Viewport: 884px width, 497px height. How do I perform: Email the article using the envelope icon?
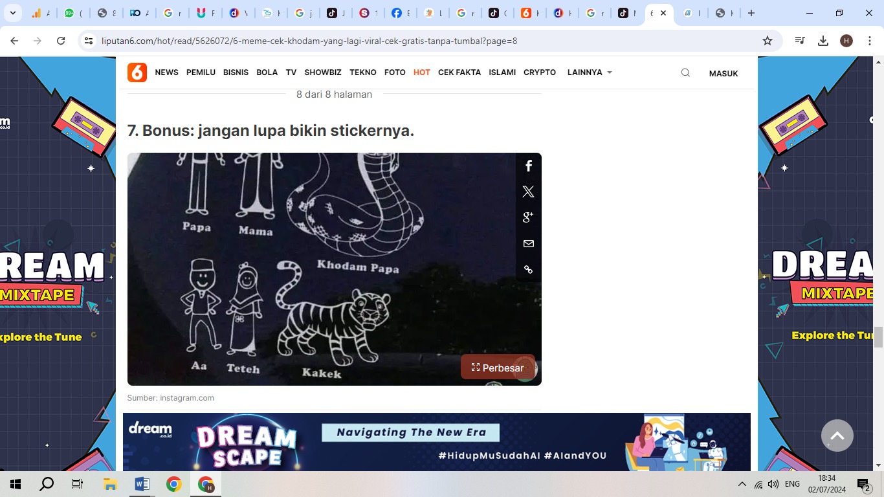click(x=528, y=243)
